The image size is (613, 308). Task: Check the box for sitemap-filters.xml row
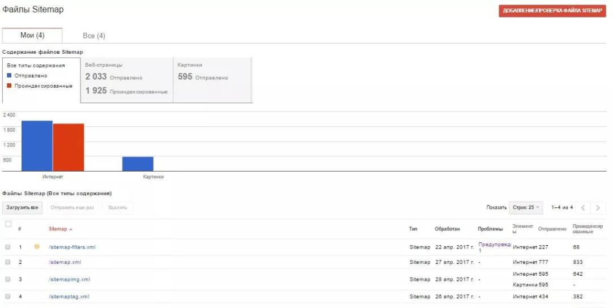pos(8,247)
